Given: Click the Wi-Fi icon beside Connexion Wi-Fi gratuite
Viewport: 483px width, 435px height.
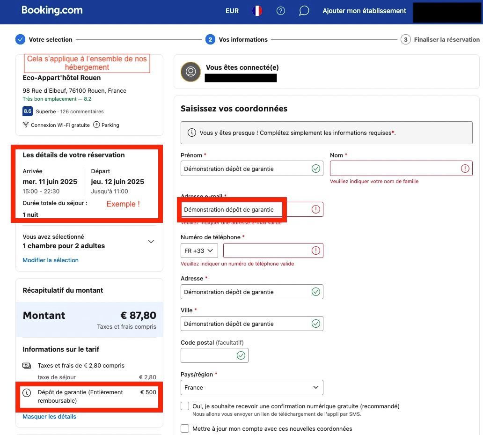Looking at the screenshot, I should coord(26,125).
